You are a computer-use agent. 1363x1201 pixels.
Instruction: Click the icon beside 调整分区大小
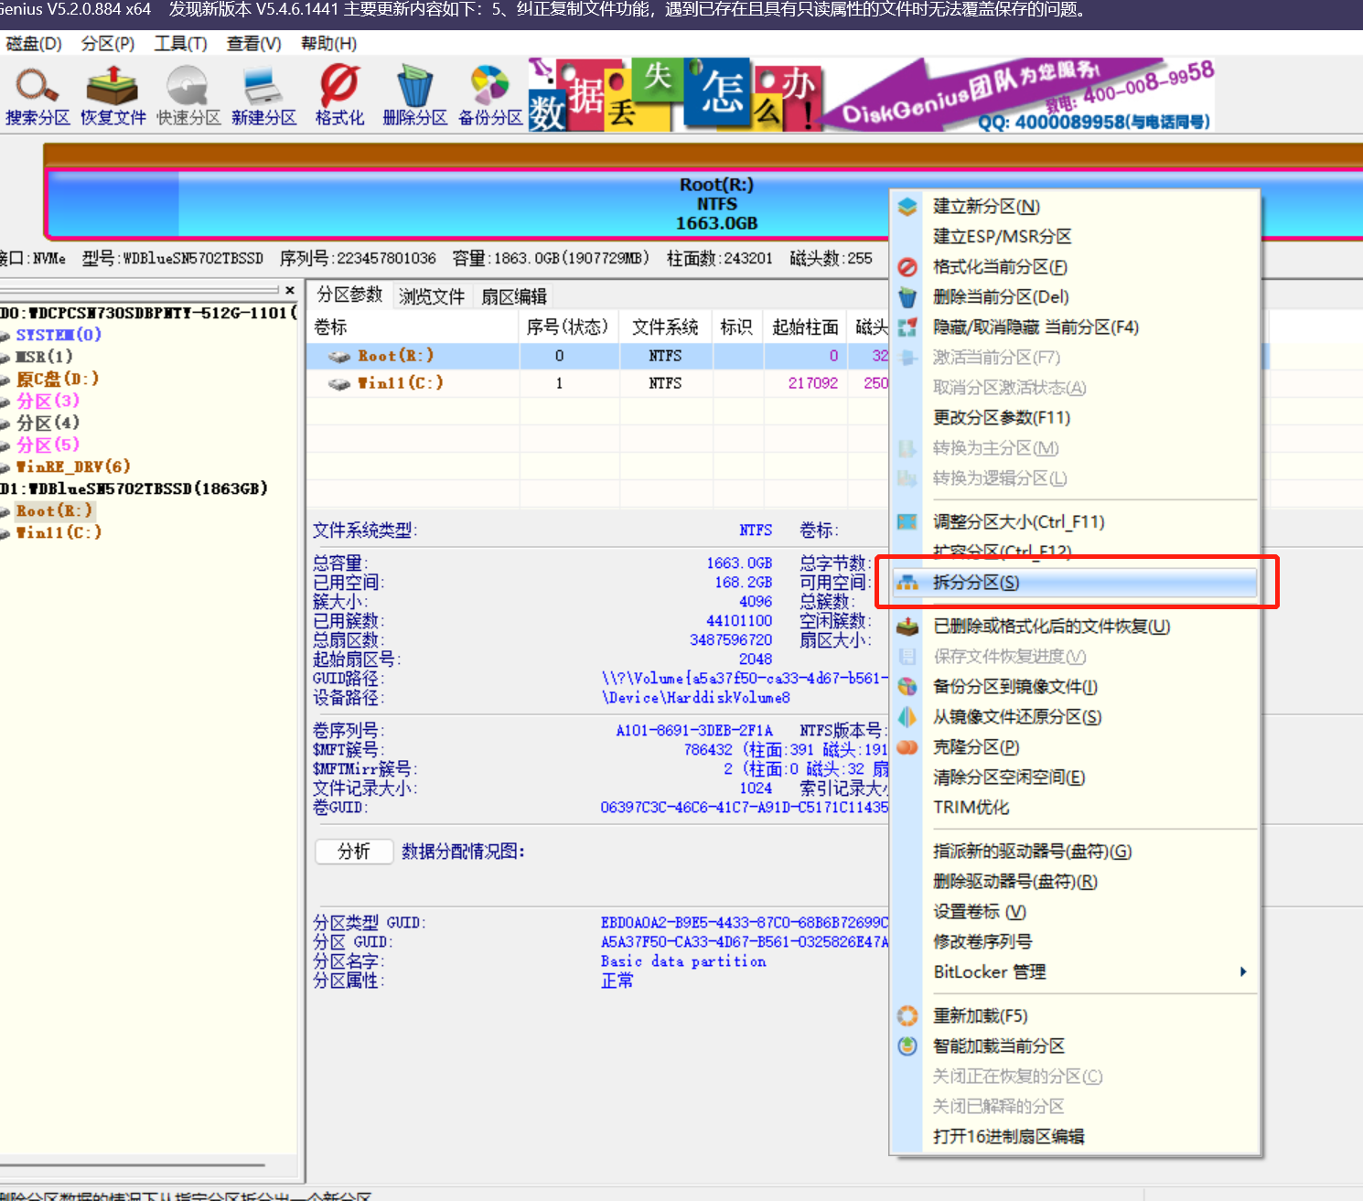(907, 522)
